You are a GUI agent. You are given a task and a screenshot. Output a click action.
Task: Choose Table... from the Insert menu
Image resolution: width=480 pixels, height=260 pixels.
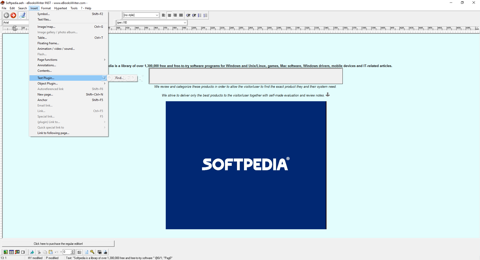pos(69,38)
